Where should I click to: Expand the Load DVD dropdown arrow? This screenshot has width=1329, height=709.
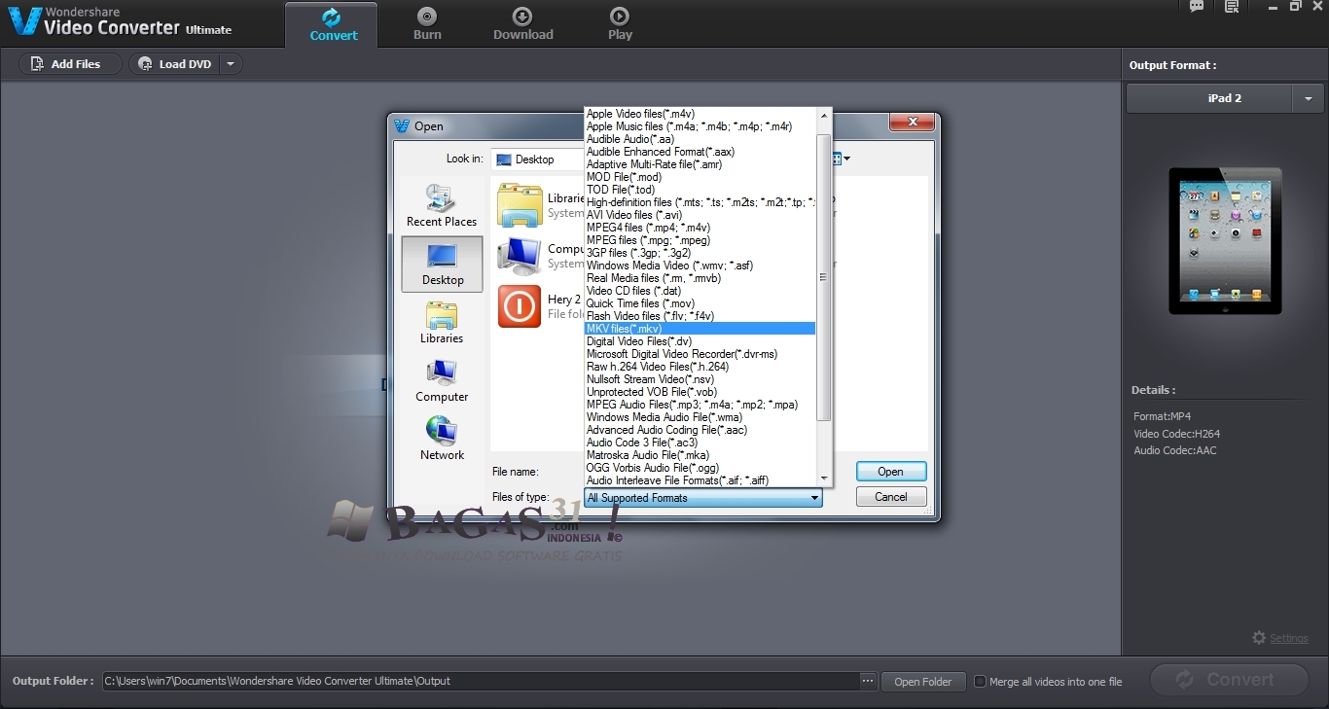pyautogui.click(x=231, y=64)
